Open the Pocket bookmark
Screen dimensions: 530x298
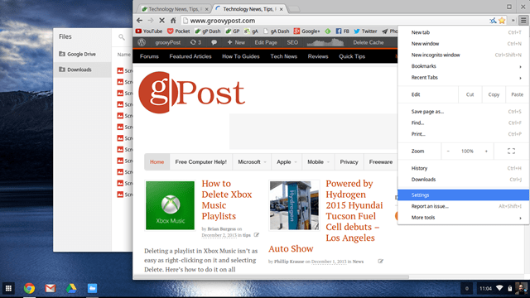coord(179,31)
